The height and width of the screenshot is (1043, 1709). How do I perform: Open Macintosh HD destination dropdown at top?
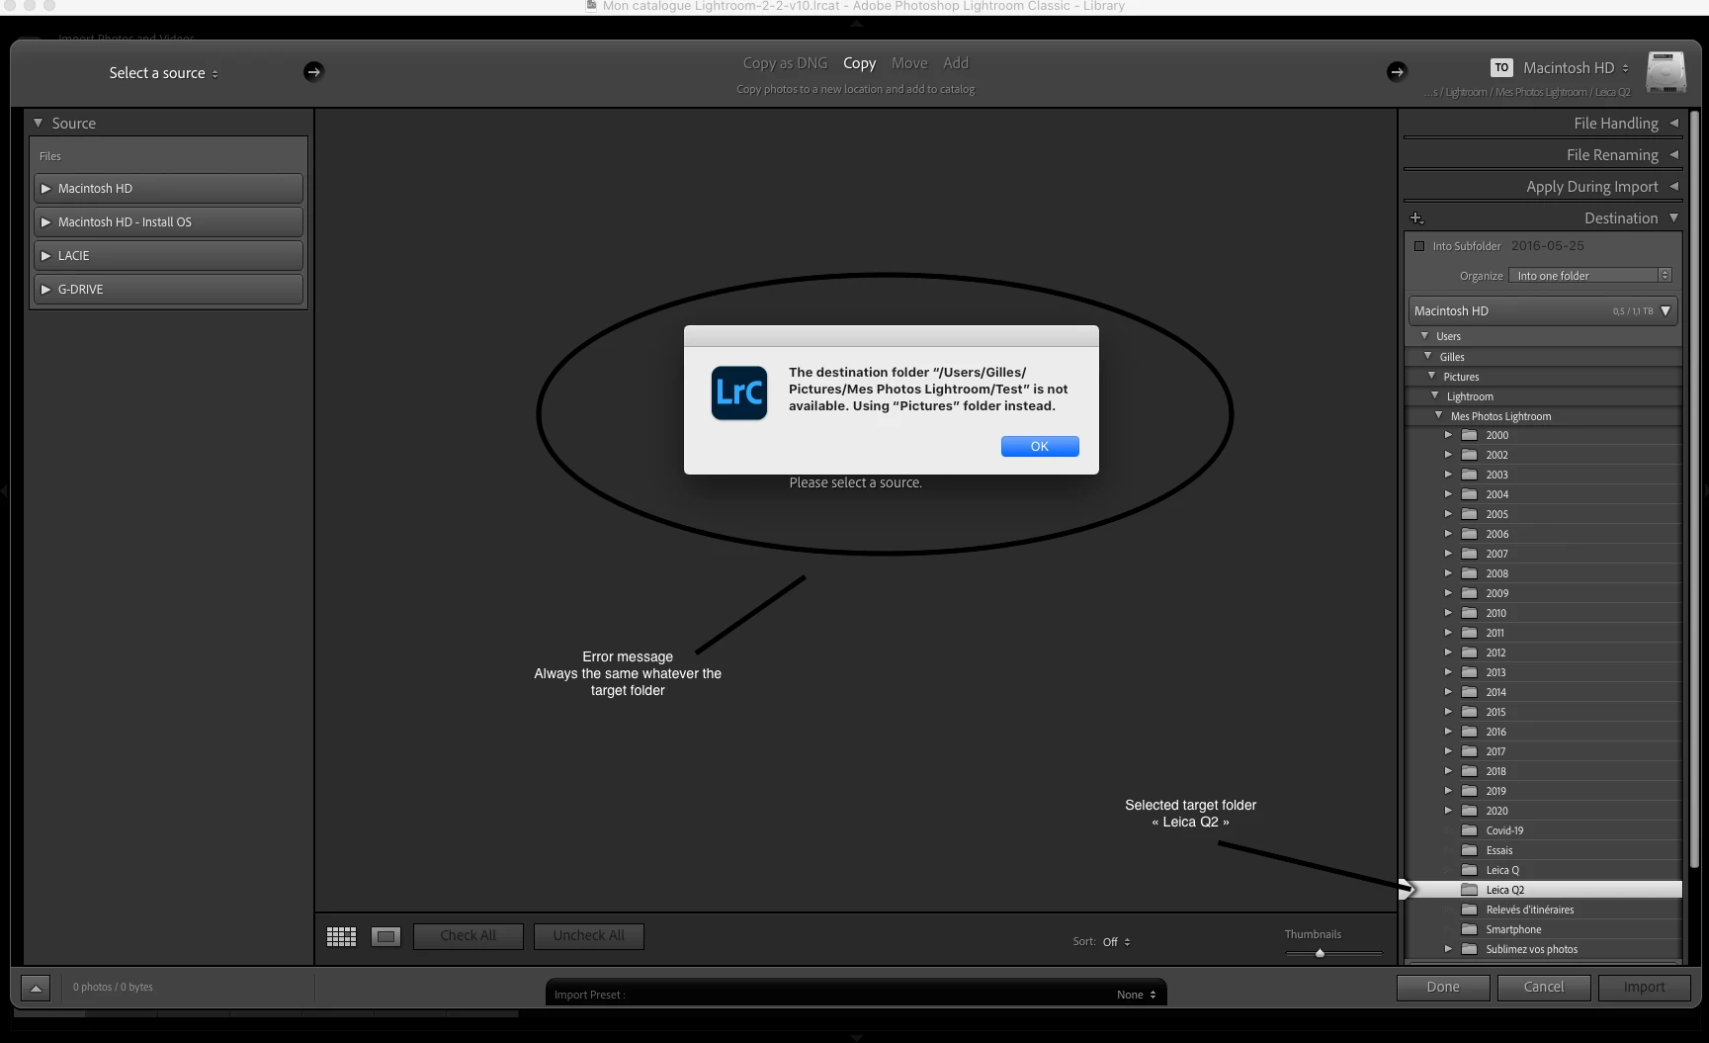1576,67
